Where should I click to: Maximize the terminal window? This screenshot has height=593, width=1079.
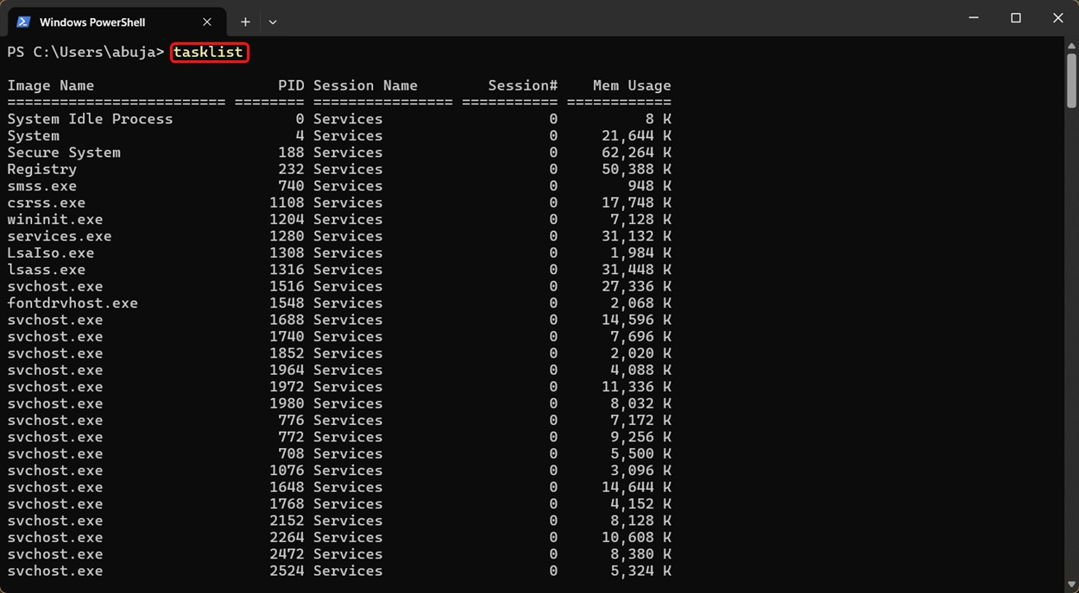click(1016, 18)
